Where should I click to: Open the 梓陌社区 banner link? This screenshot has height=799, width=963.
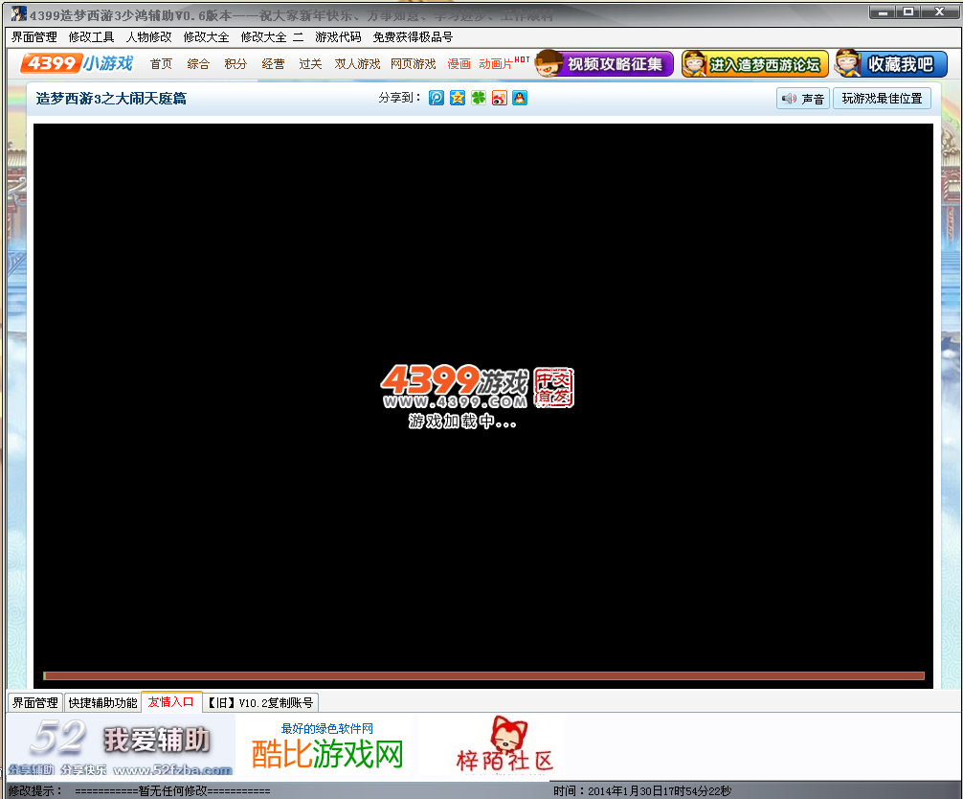pos(504,745)
